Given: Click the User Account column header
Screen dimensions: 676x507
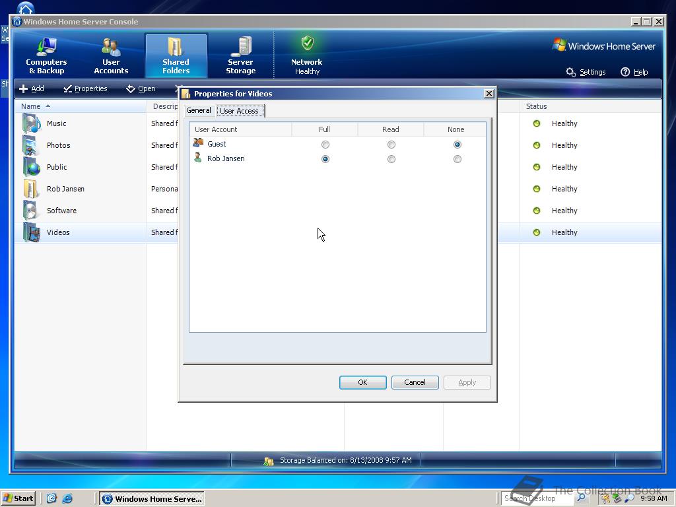Looking at the screenshot, I should [240, 129].
